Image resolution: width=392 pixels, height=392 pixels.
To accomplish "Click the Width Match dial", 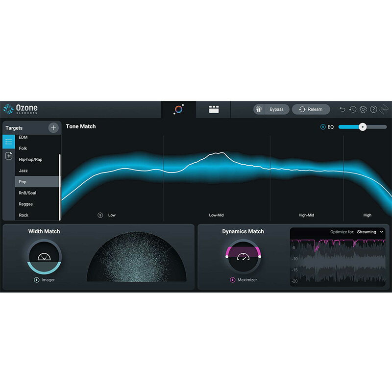I will pos(44,257).
